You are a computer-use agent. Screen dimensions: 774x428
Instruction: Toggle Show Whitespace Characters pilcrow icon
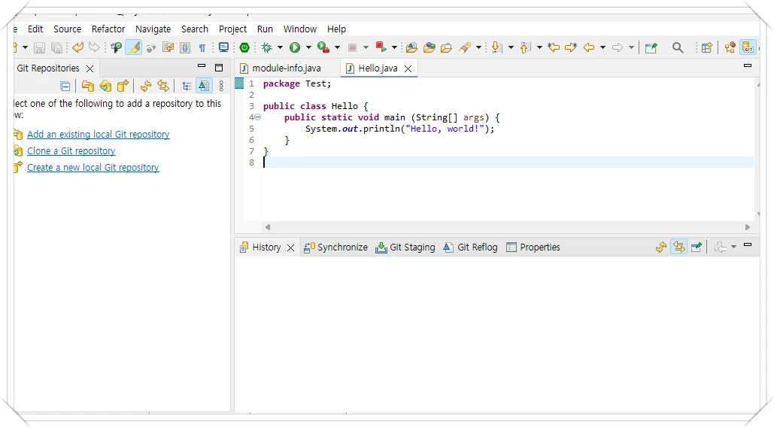[202, 47]
